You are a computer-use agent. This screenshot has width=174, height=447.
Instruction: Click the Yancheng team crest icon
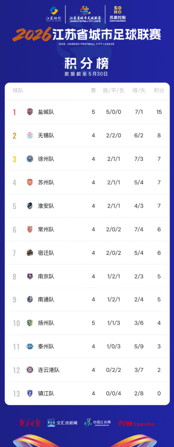(30, 112)
